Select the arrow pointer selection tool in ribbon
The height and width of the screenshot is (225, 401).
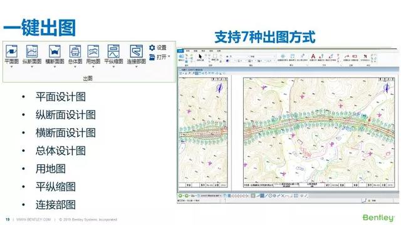tap(200, 56)
